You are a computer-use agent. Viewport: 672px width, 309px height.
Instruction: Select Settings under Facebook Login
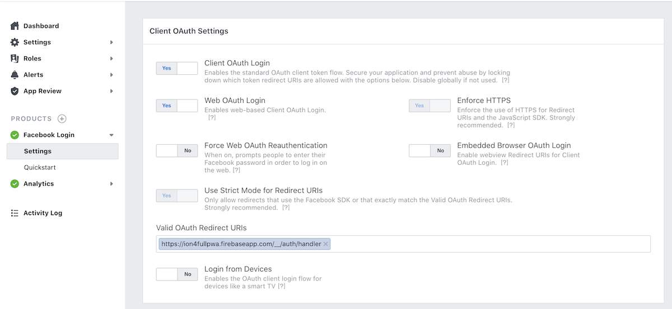pos(62,151)
